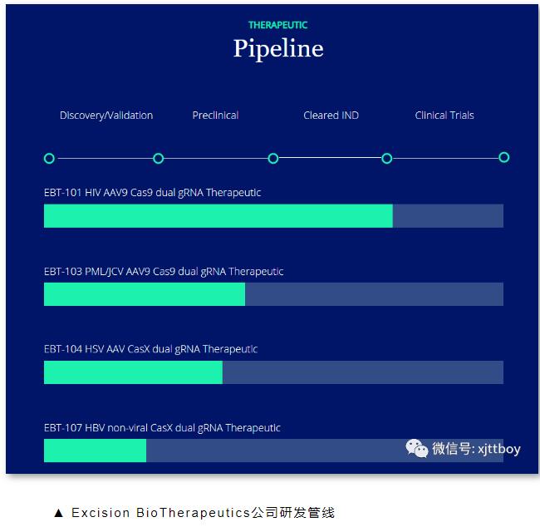Screen dimensions: 540x527
Task: Select the Preclinical stage label
Action: [x=215, y=115]
